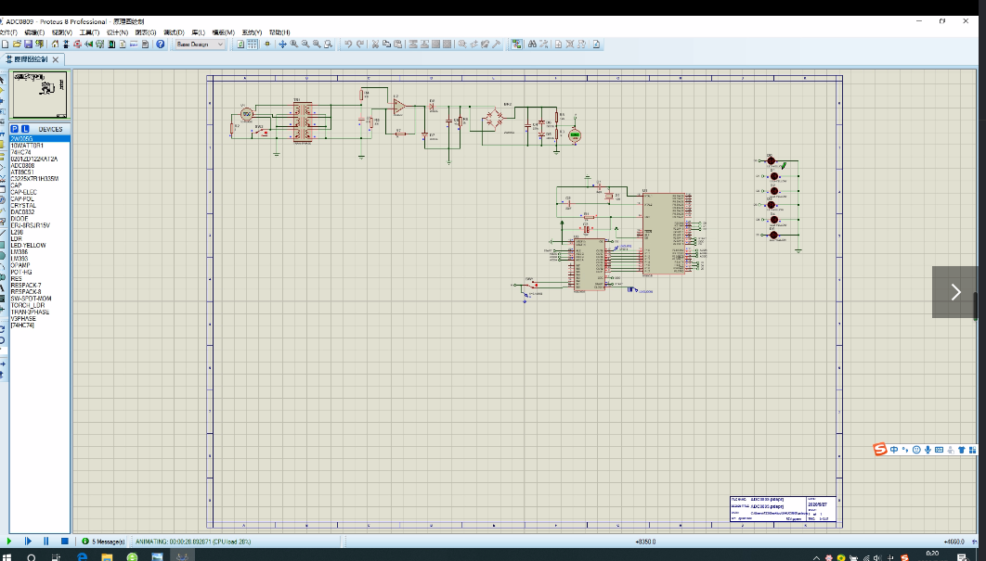The image size is (986, 561).
Task: Select RESPACK-8 in the device list
Action: [40, 292]
